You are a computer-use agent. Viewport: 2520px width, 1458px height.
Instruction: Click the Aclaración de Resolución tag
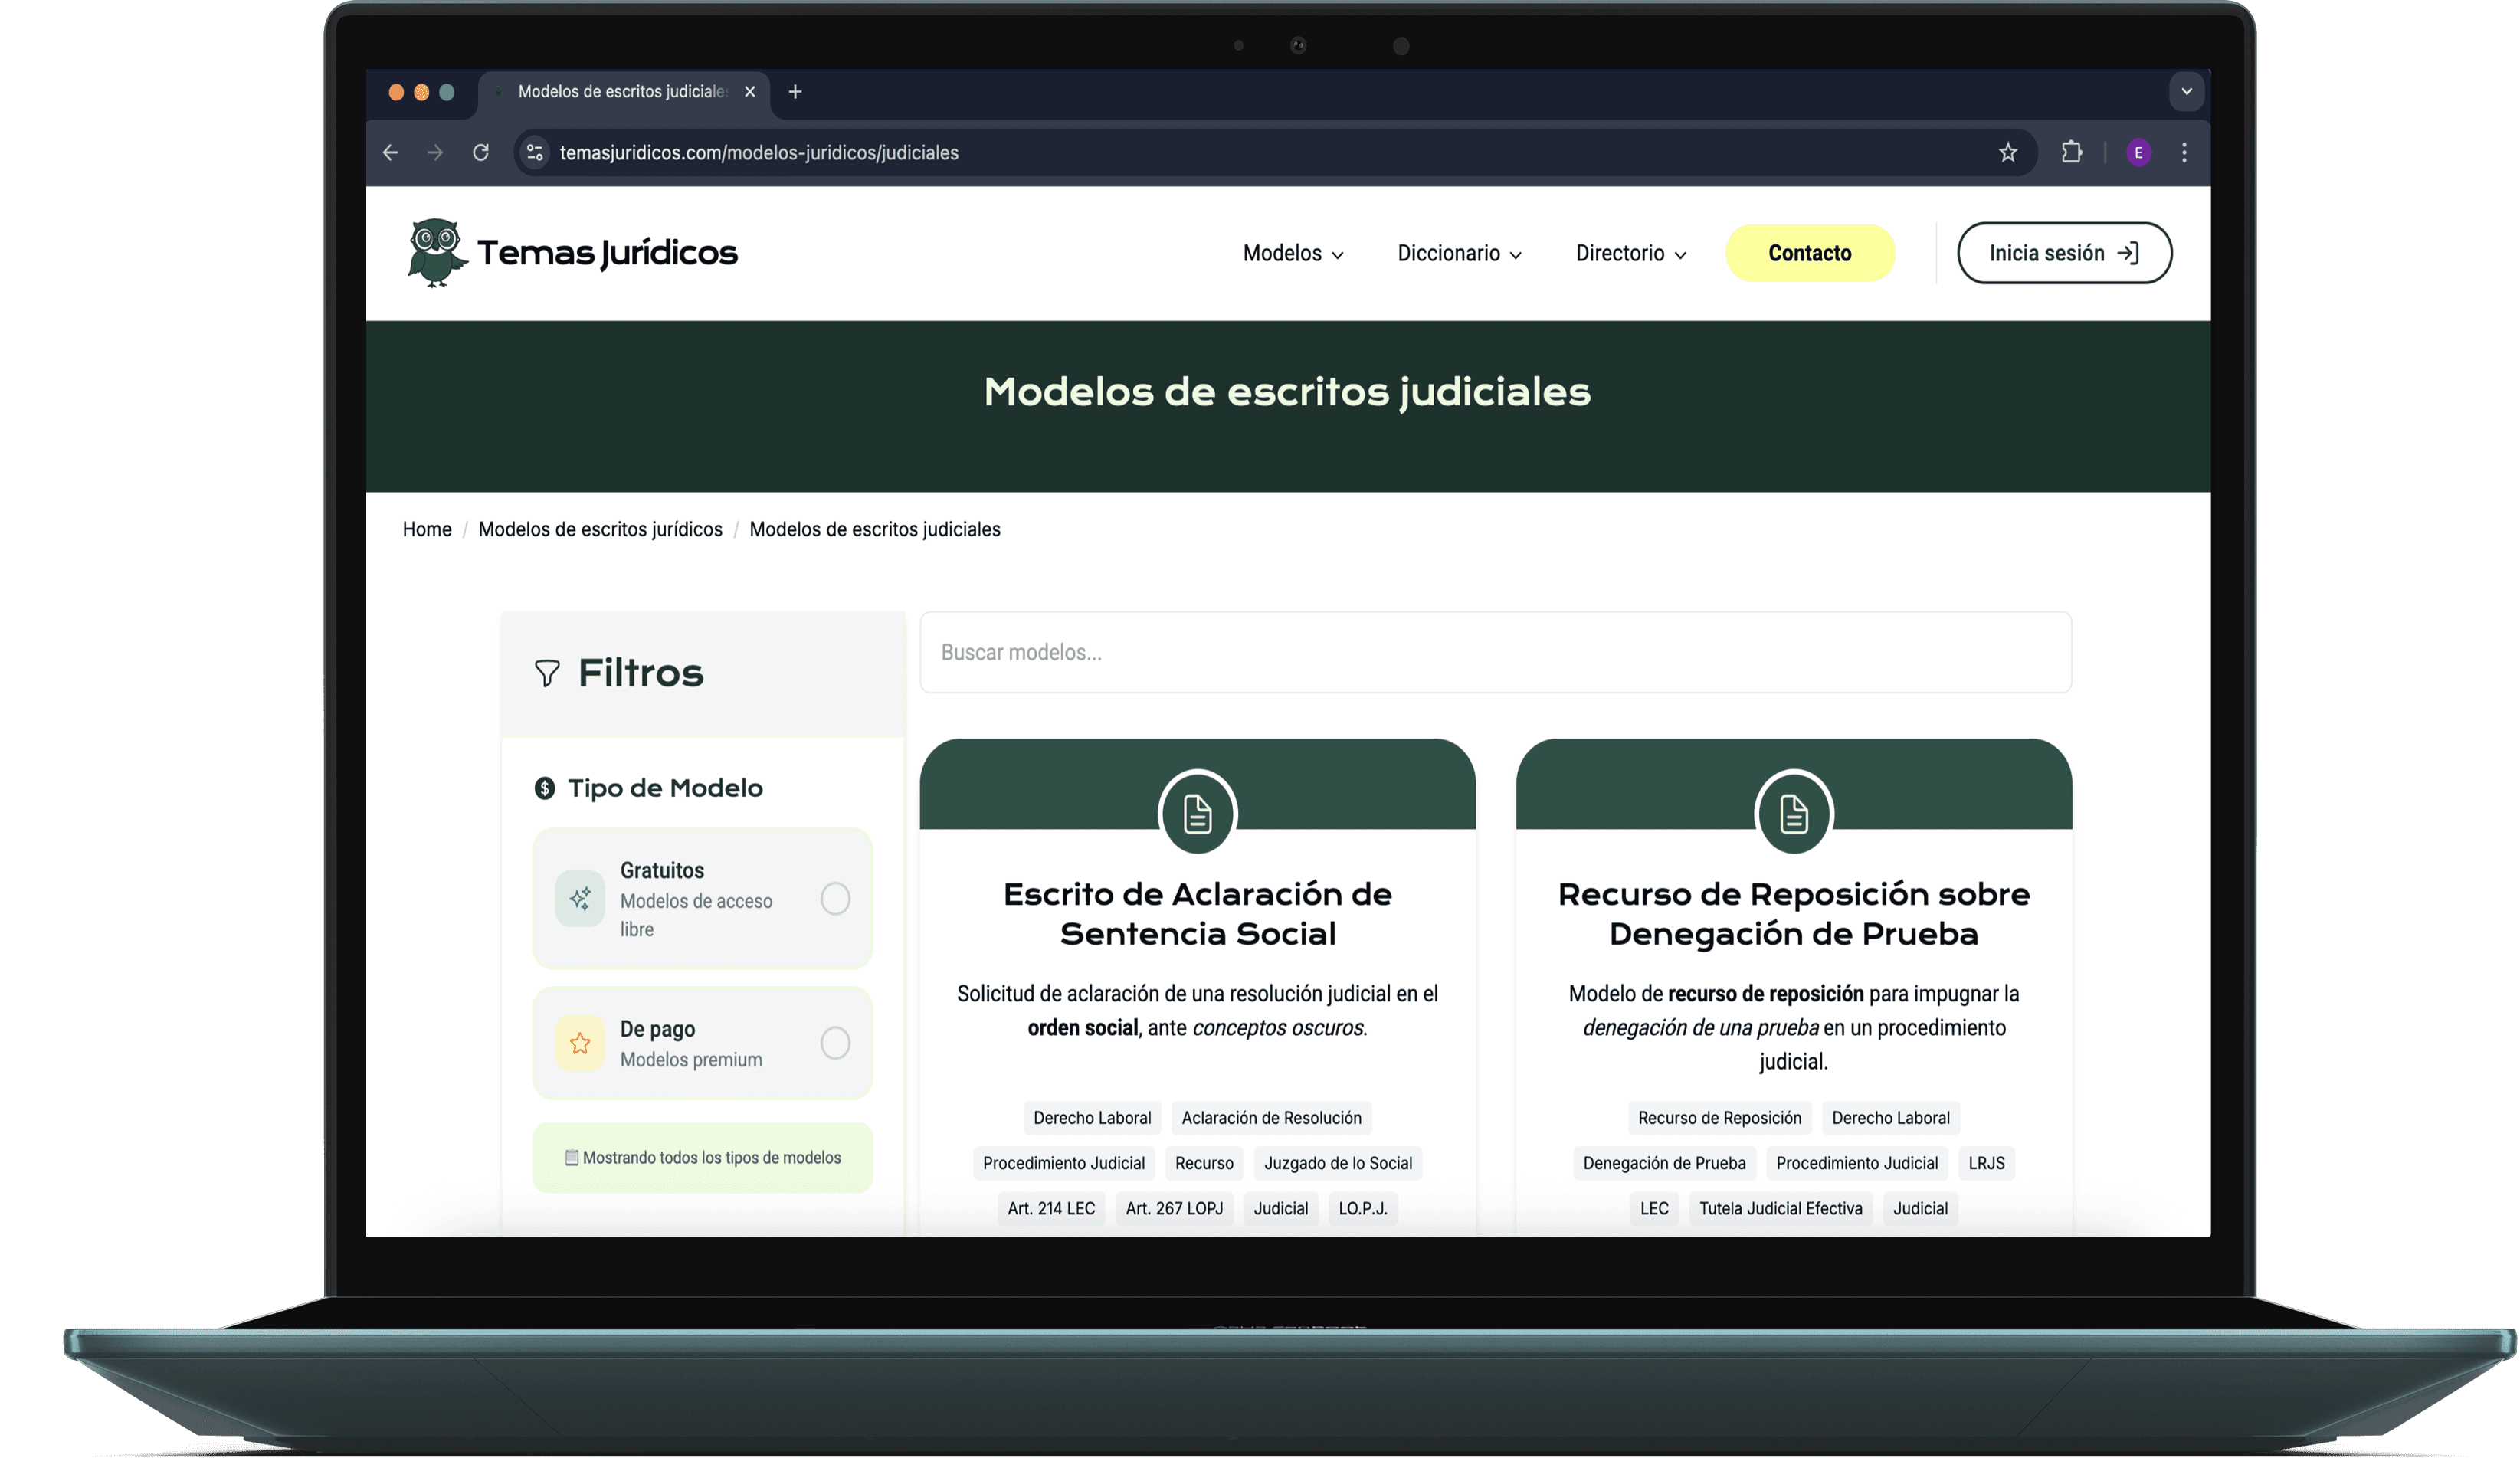[x=1272, y=1119]
